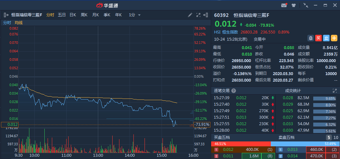The image size is (340, 159).
Task: Toggle 均线 average line
Action: point(19,22)
